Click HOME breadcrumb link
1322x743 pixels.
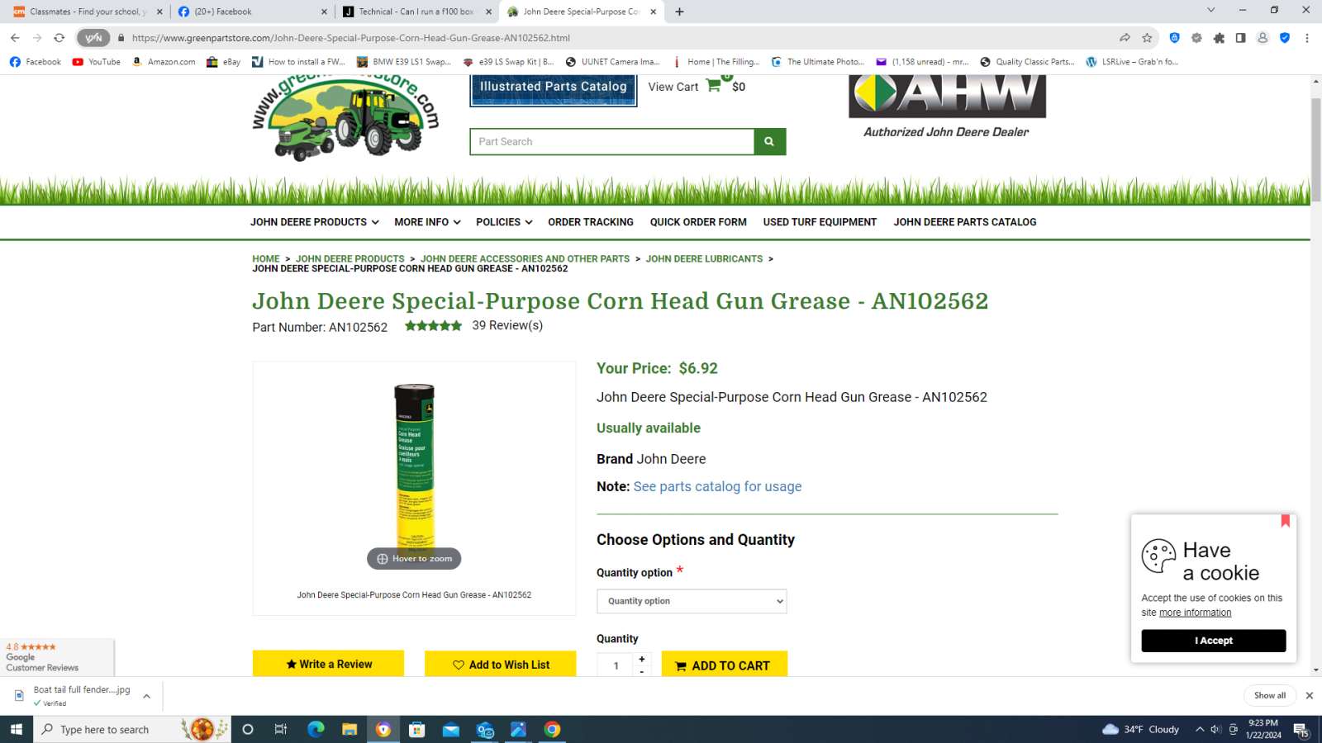pyautogui.click(x=266, y=259)
